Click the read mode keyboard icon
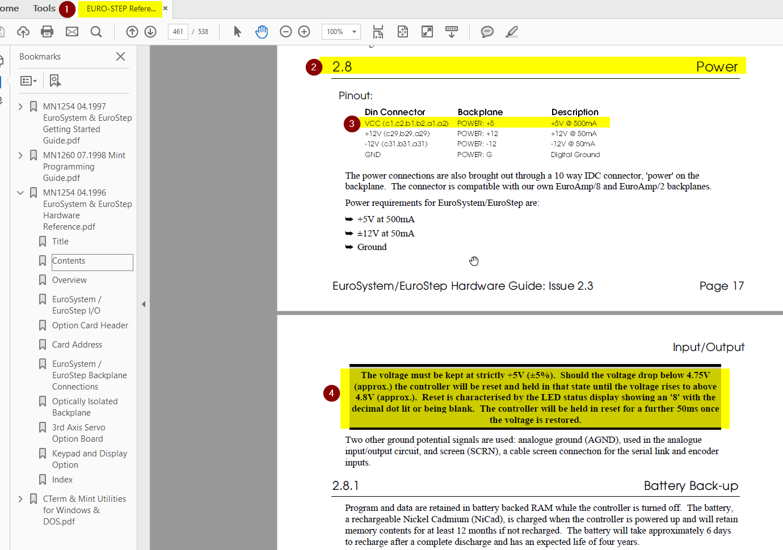This screenshot has width=783, height=550. [x=452, y=32]
